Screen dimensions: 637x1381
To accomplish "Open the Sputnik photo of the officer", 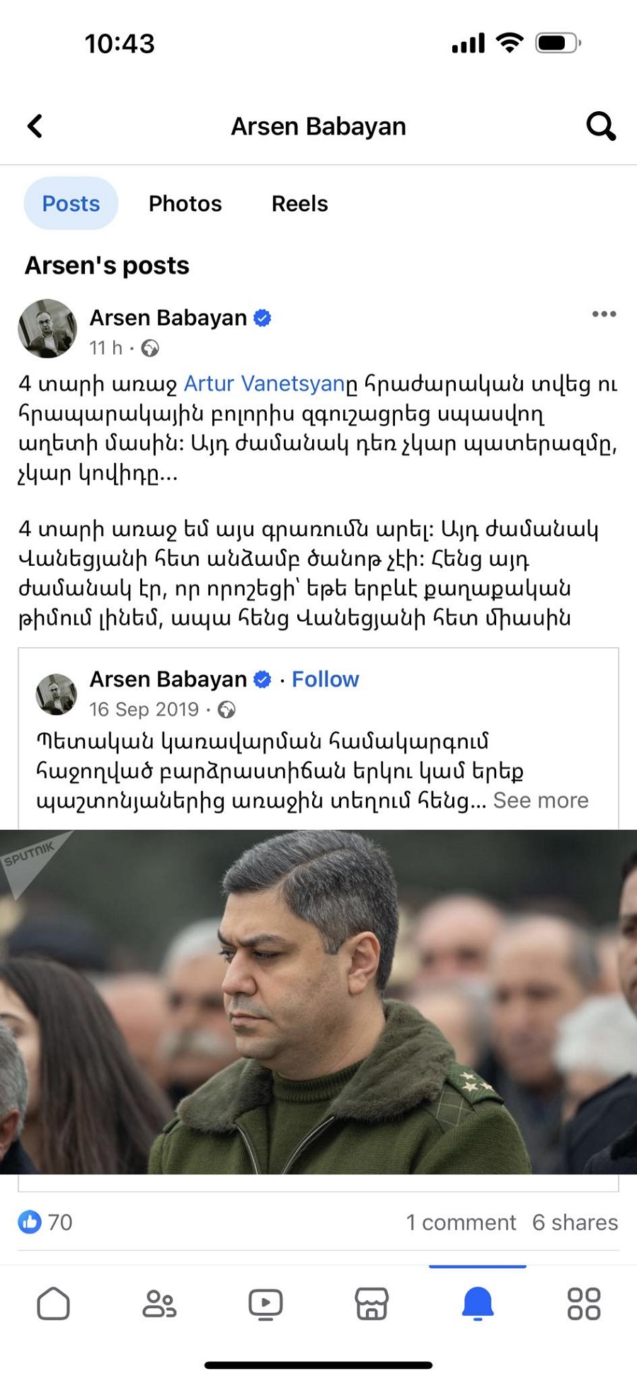I will click(318, 1002).
